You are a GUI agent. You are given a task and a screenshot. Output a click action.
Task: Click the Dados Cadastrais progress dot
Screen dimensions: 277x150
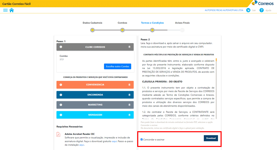pyautogui.click(x=93, y=30)
